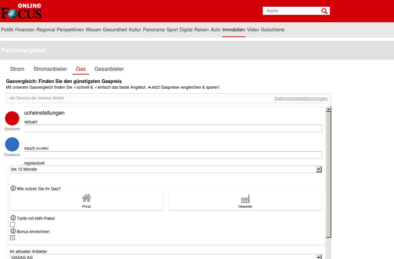Open the Datenschutzbestimmungen link
The height and width of the screenshot is (259, 394).
point(301,98)
